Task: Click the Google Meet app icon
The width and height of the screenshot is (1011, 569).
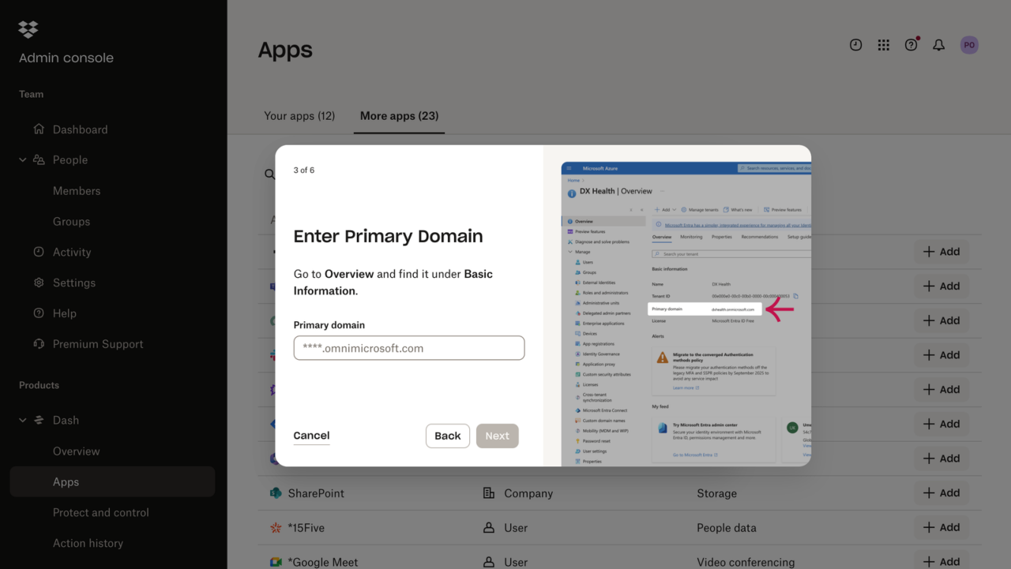Action: 275,561
